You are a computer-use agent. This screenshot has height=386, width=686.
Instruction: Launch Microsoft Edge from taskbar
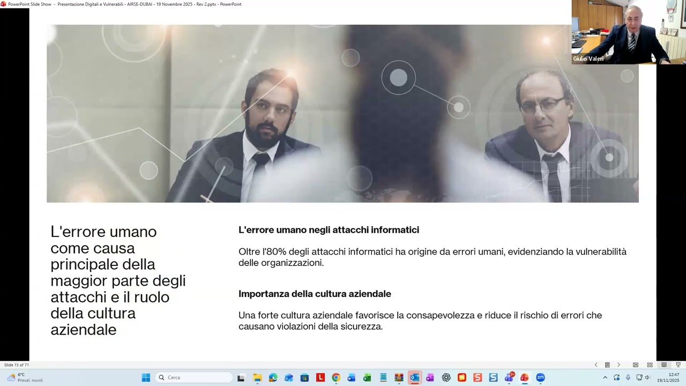(273, 377)
